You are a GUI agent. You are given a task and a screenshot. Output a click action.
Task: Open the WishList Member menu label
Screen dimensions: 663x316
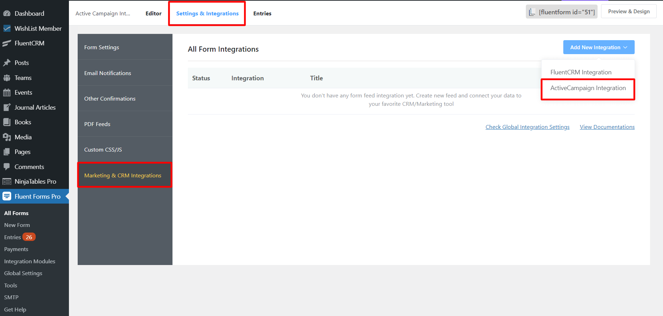(38, 29)
